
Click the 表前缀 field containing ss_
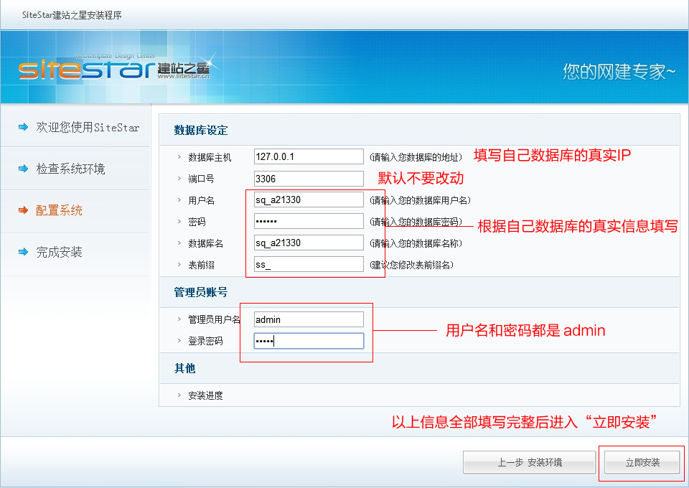tap(309, 264)
